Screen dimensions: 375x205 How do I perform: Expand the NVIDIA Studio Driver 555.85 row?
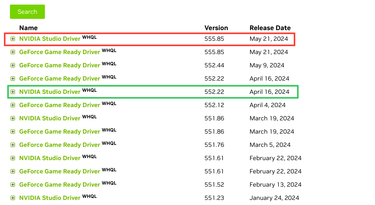13,39
